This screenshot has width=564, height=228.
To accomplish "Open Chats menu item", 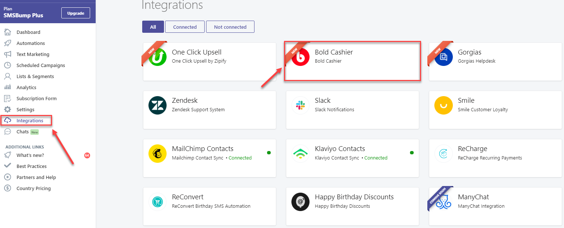I will pos(23,131).
